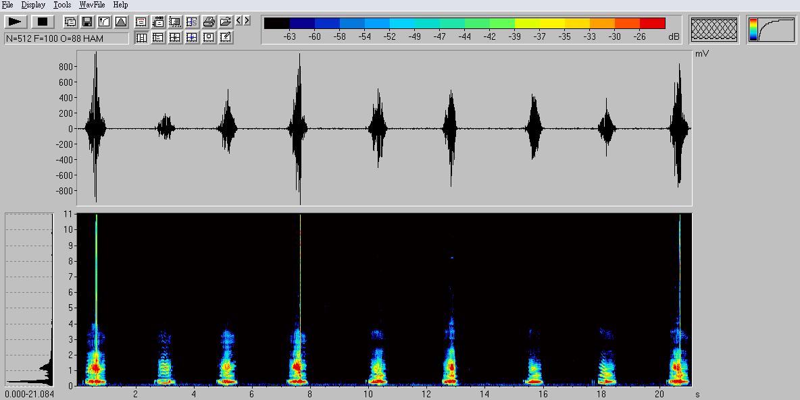Click the open folder icon
800x400 pixels.
tap(226, 22)
